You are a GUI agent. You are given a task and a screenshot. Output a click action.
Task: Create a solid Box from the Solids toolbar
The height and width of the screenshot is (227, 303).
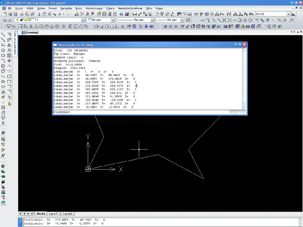point(96,27)
